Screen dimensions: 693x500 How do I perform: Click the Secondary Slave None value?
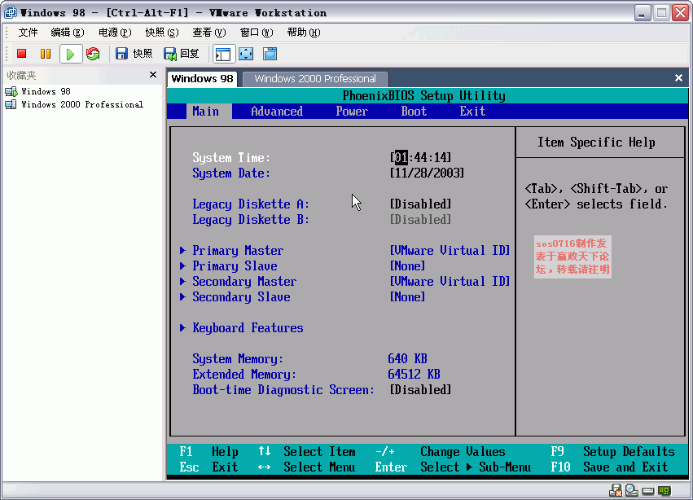(407, 296)
